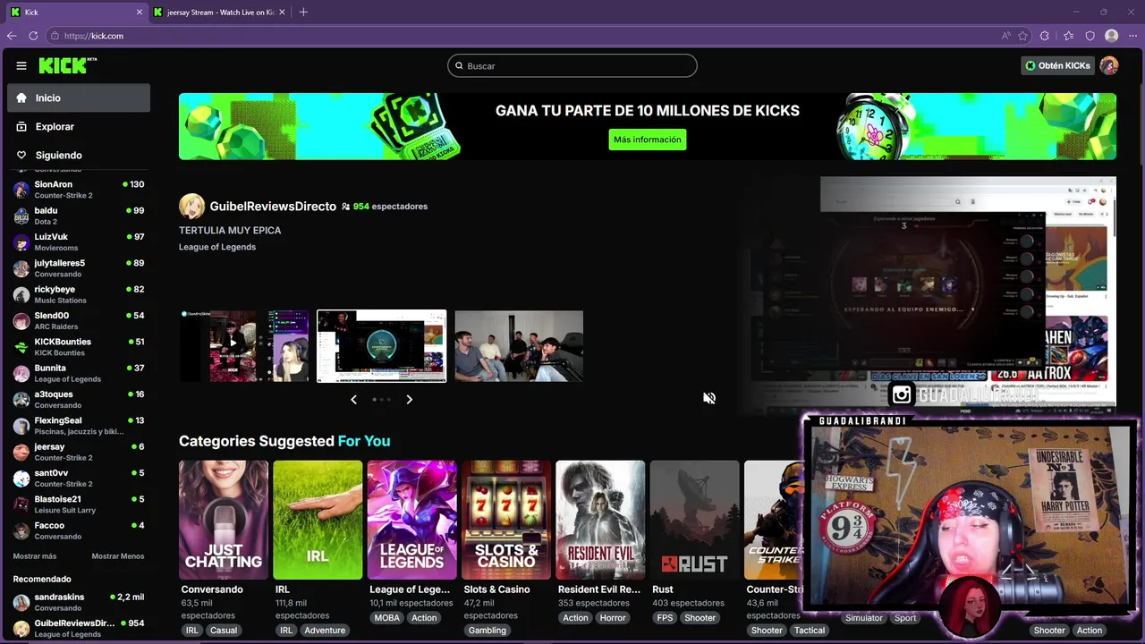Select middle featured stream thumbnail
Image resolution: width=1145 pixels, height=644 pixels.
tap(382, 346)
